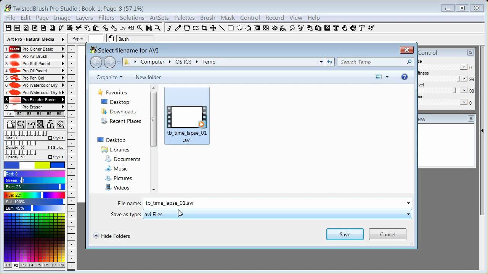The image size is (488, 274).
Task: Select the Pan hand tool icon
Action: 345,28
